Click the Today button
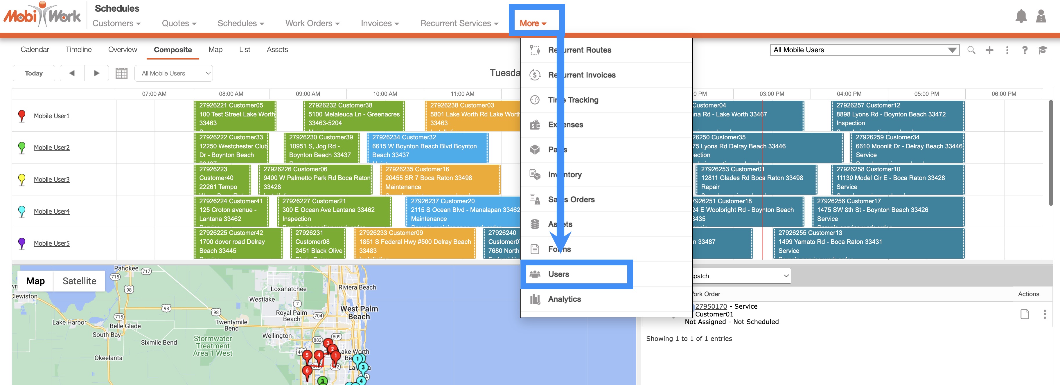1060x385 pixels. tap(34, 73)
